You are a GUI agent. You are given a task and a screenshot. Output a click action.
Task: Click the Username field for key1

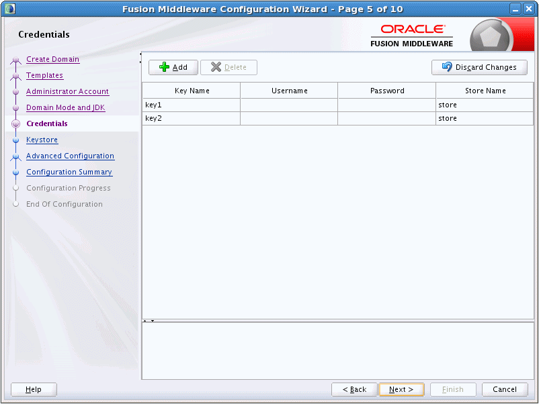point(289,105)
